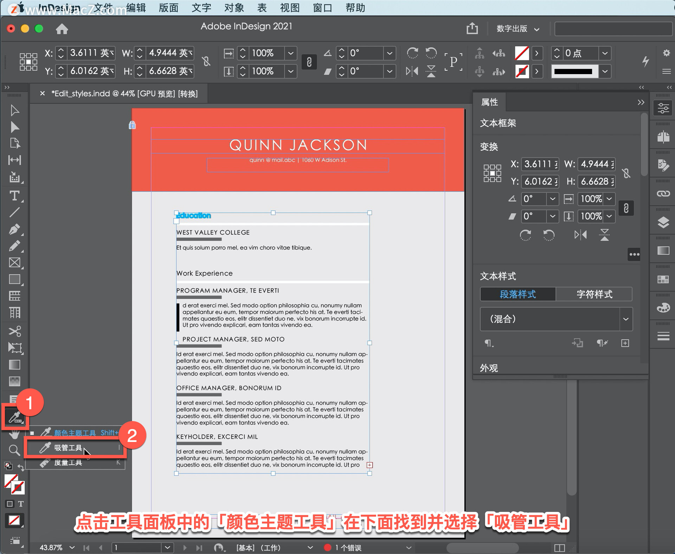Open the zoom level 43.87% dropdown
Image resolution: width=675 pixels, height=554 pixels.
tap(72, 547)
